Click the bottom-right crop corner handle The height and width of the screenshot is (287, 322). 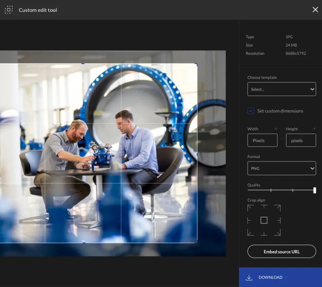click(196, 242)
